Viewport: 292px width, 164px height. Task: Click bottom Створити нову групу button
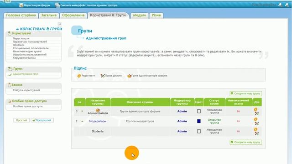[246, 142]
